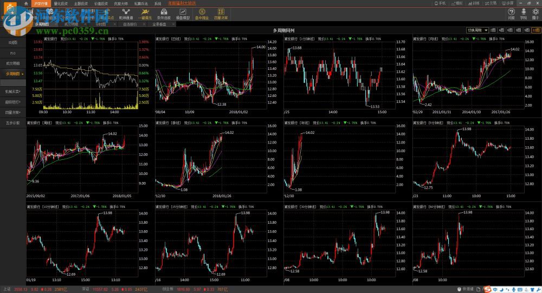Expand the 四量决策 sidebar item

coord(13,112)
